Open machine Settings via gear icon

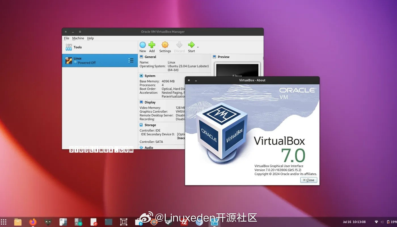click(x=165, y=45)
